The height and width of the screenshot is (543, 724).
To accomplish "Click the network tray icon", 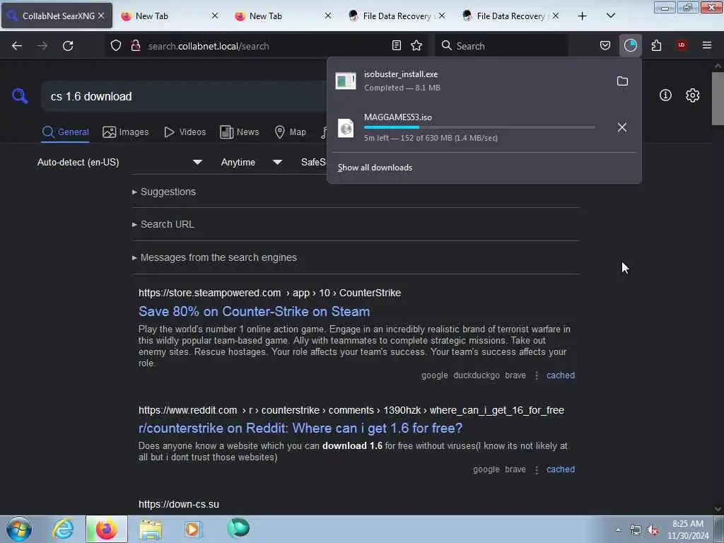I will click(636, 530).
